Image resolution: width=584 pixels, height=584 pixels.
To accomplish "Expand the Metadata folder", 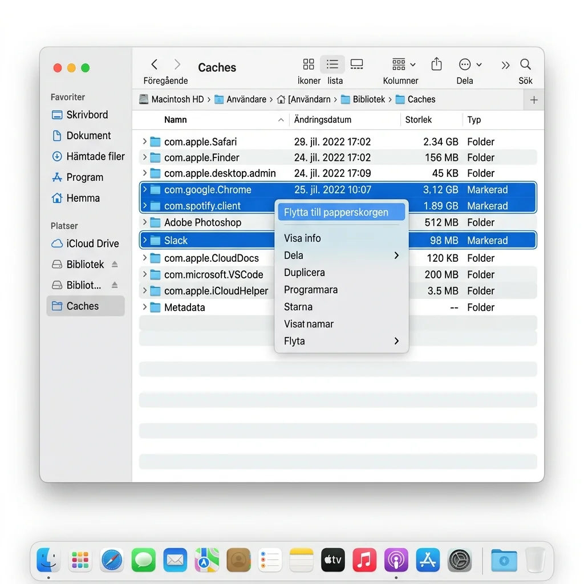I will (144, 307).
